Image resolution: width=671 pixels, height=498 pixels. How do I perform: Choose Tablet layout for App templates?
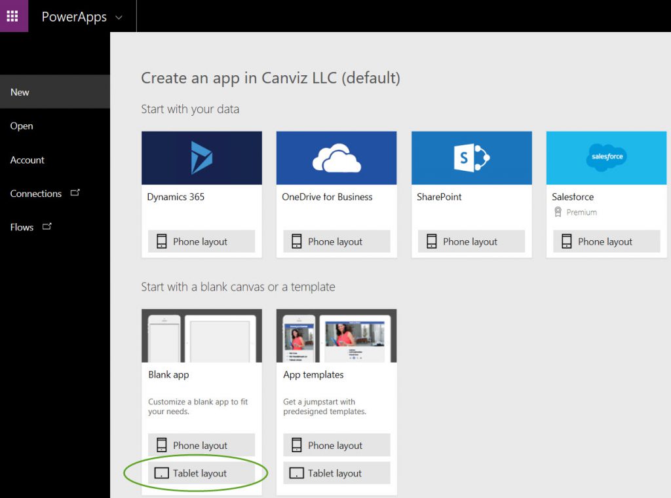(x=336, y=473)
